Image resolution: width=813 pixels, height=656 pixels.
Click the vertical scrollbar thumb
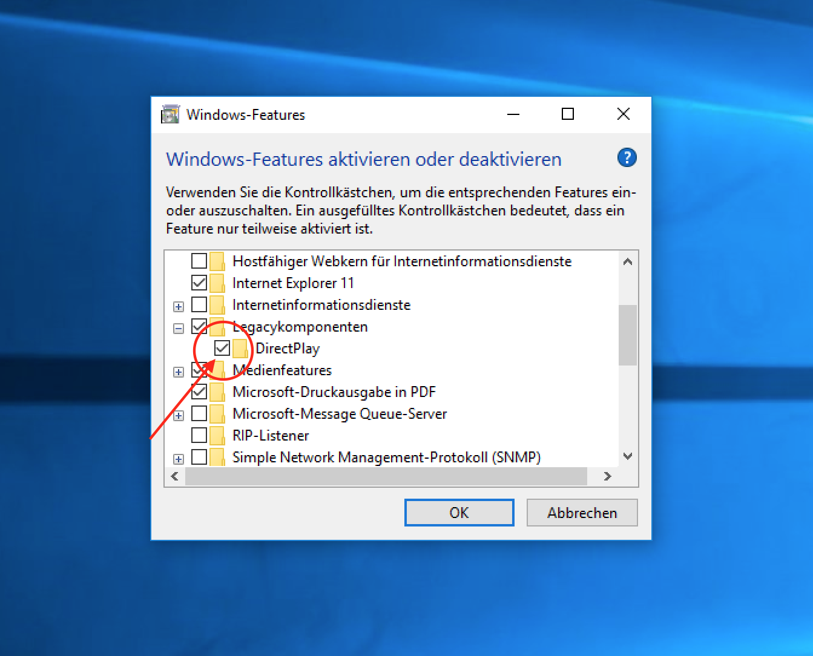tap(628, 335)
